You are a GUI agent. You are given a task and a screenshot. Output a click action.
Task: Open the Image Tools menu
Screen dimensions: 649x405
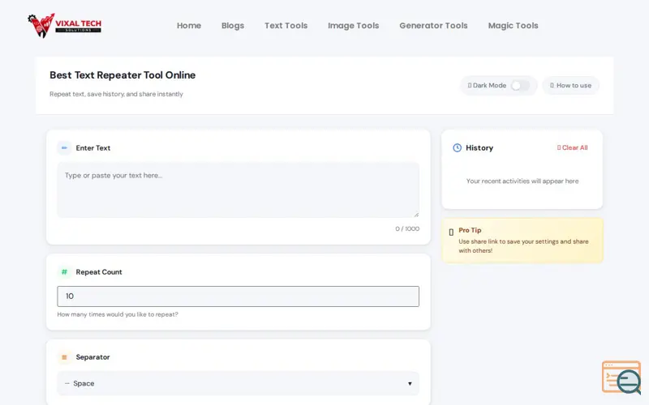pos(354,26)
